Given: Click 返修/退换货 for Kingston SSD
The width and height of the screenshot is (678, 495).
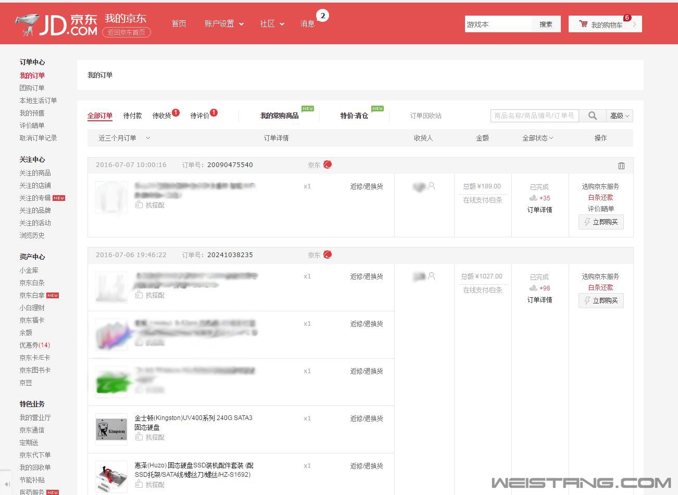Looking at the screenshot, I should coord(367,418).
